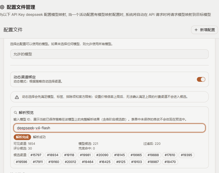Disable the 动态渠道绑定 toggle switch
Screen dimensions: 219x173
coord(201,79)
